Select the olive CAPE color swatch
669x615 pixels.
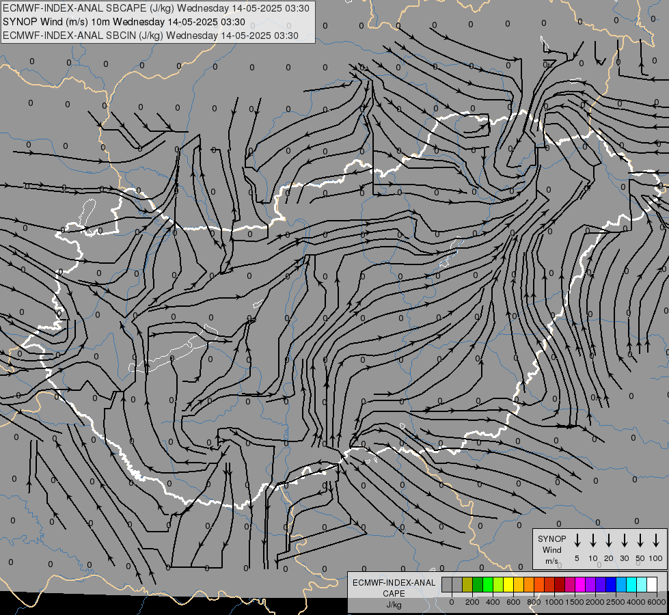point(467,584)
